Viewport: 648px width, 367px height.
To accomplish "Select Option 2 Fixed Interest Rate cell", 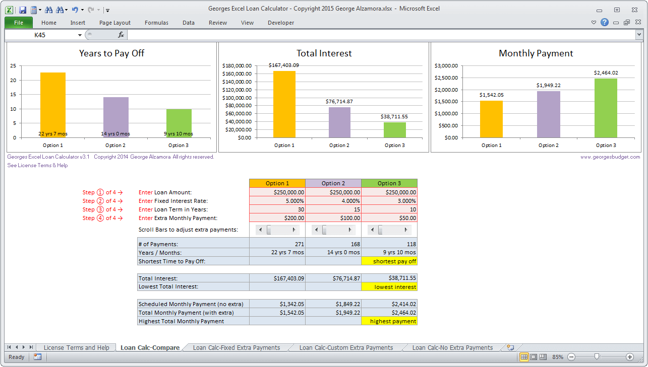I will pyautogui.click(x=333, y=201).
